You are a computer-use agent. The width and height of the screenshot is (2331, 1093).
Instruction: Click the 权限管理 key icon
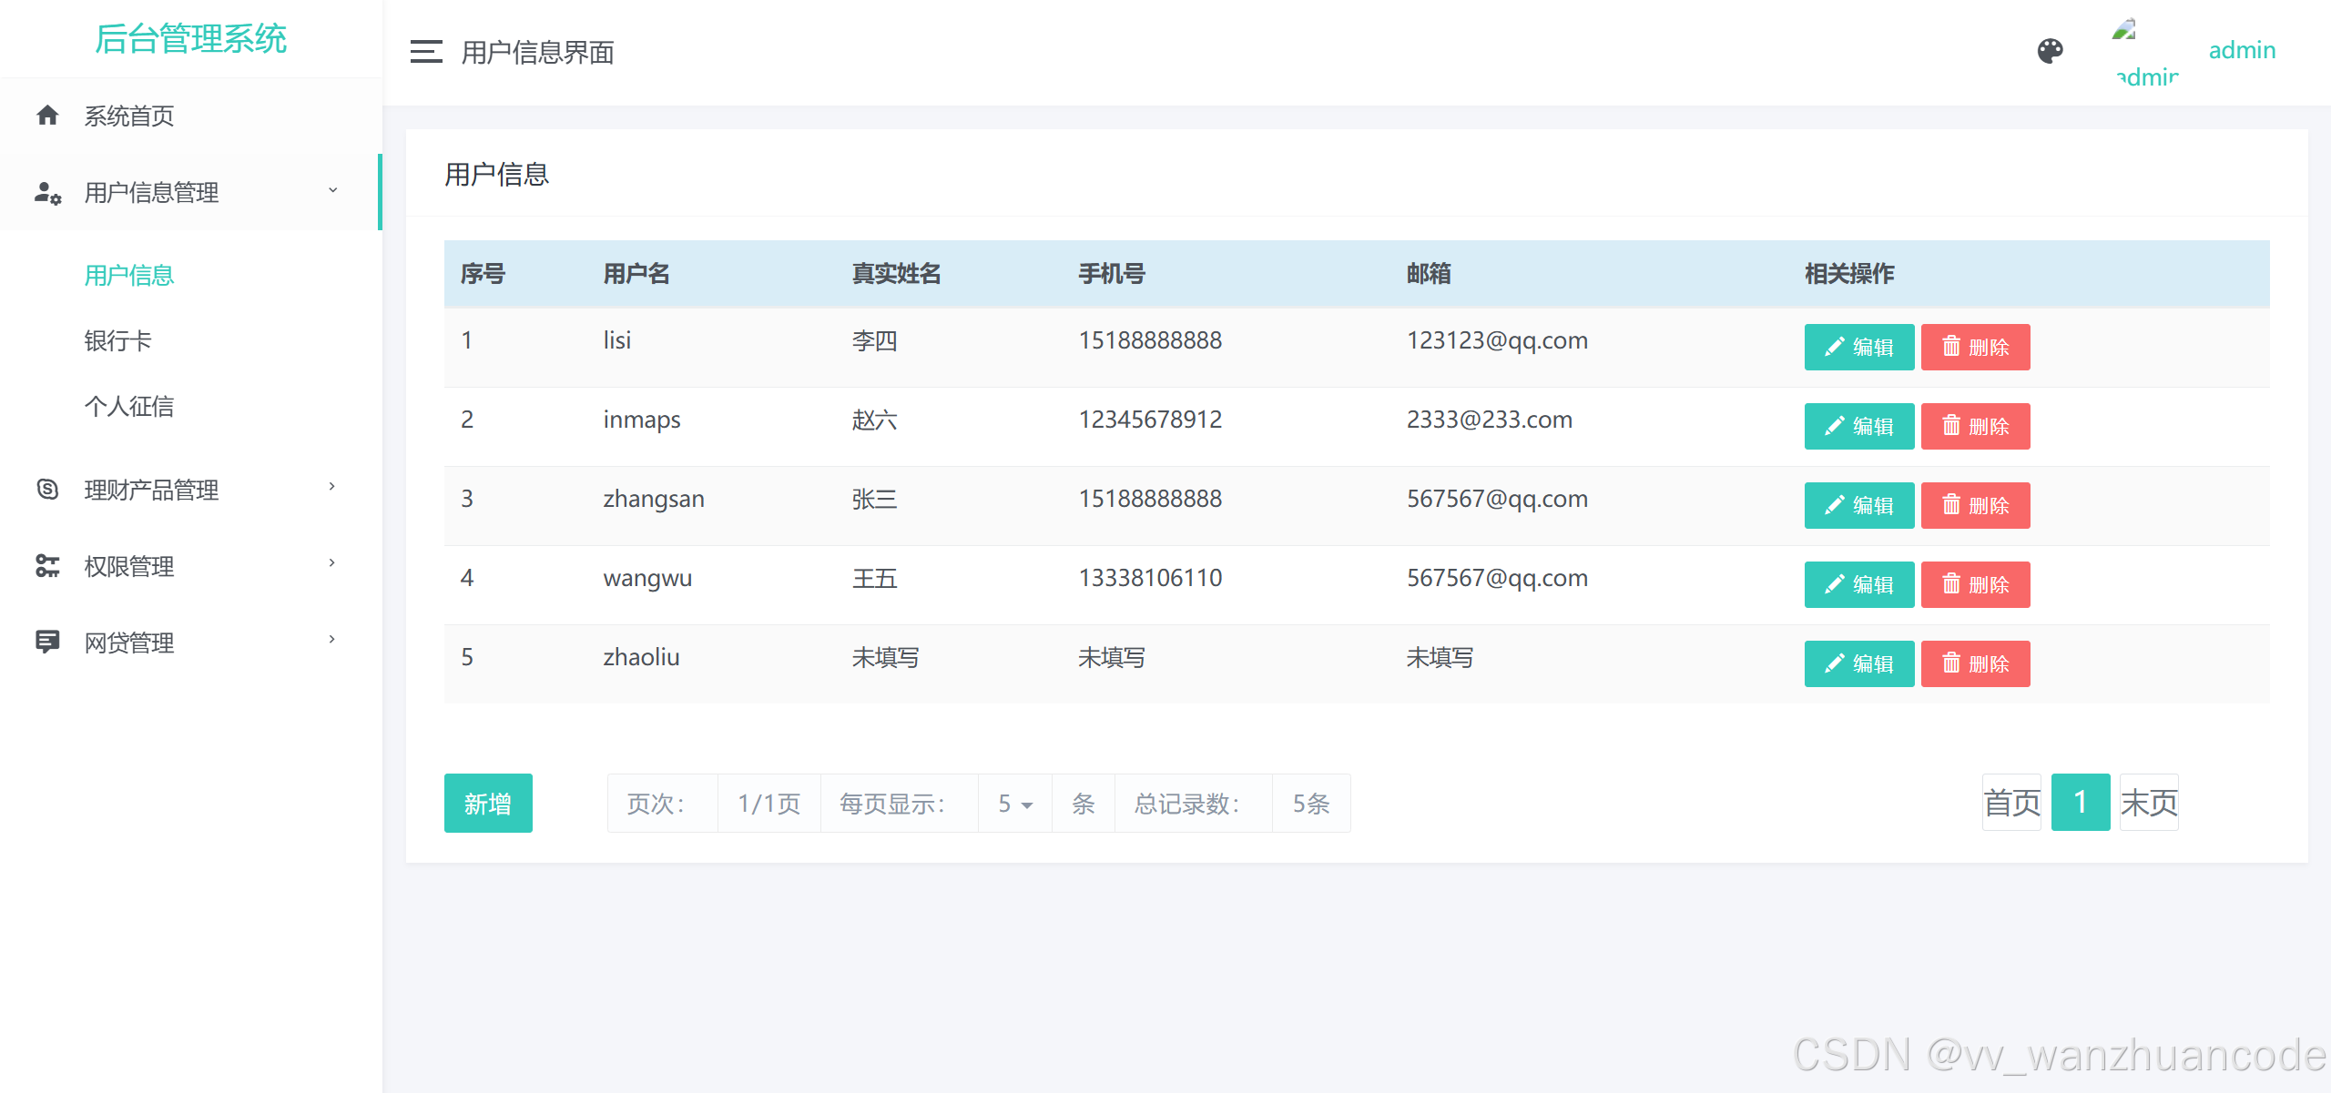coord(47,566)
